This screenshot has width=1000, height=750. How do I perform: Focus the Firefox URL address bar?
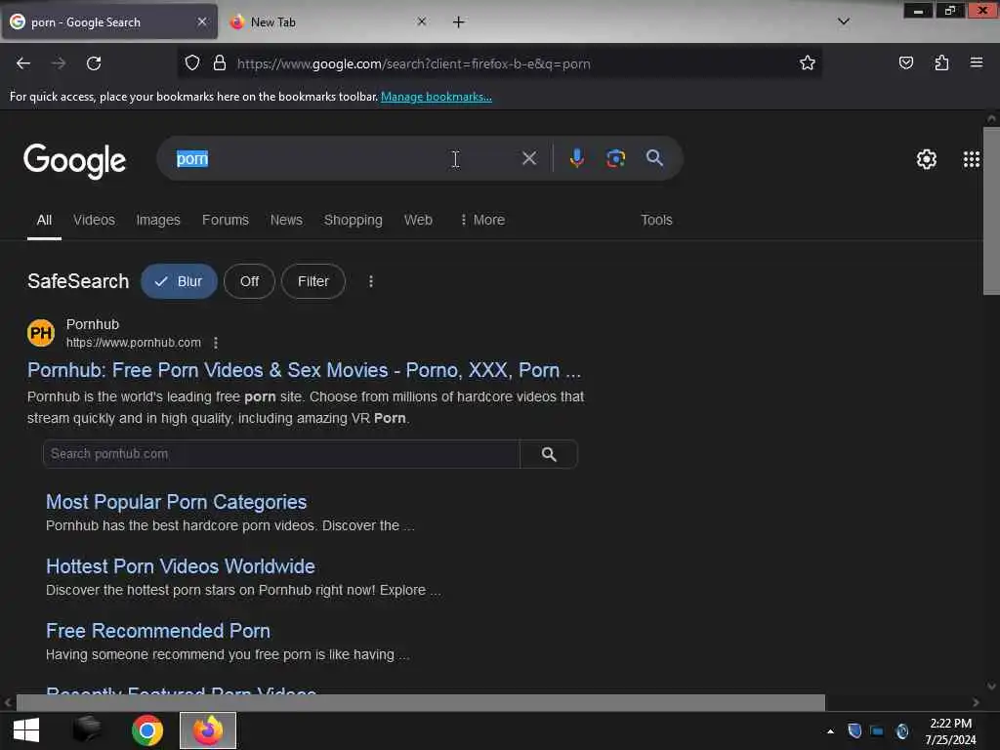(x=510, y=63)
